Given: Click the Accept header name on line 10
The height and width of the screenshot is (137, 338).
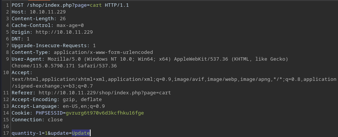Looking at the screenshot, I should coord(21,72).
